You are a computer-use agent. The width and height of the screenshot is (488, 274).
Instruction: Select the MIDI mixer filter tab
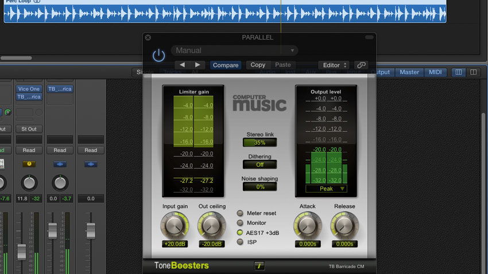435,72
